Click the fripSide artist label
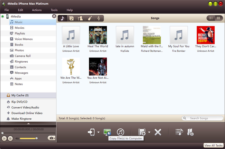The image size is (225, 149). tap(125, 51)
